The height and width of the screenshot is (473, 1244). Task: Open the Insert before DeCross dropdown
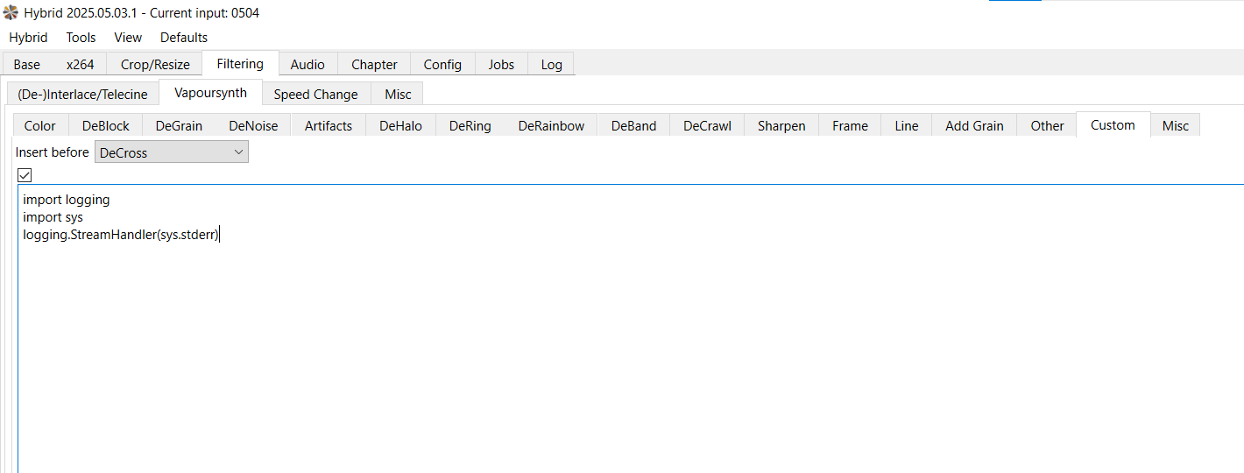point(172,152)
